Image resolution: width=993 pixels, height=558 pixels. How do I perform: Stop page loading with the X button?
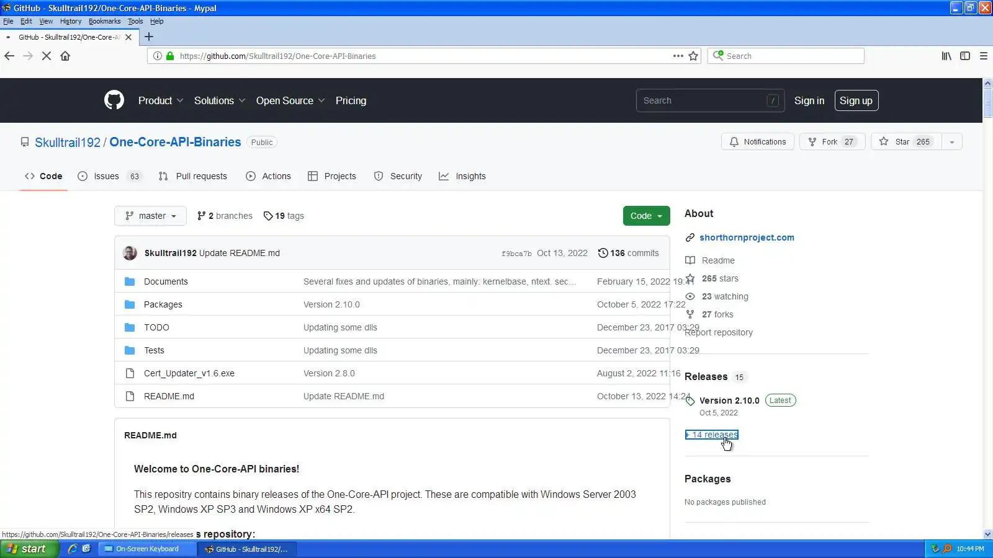[47, 56]
